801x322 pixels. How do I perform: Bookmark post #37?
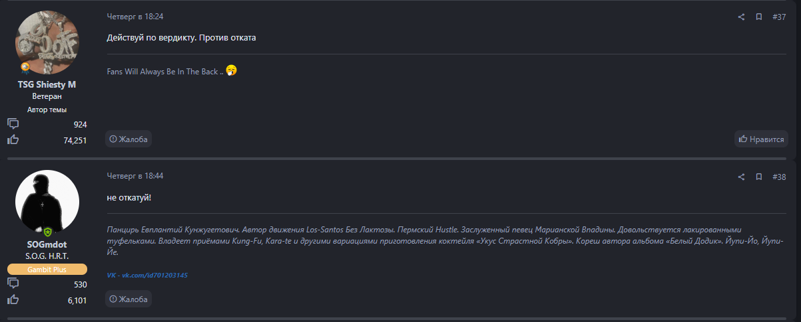(758, 17)
